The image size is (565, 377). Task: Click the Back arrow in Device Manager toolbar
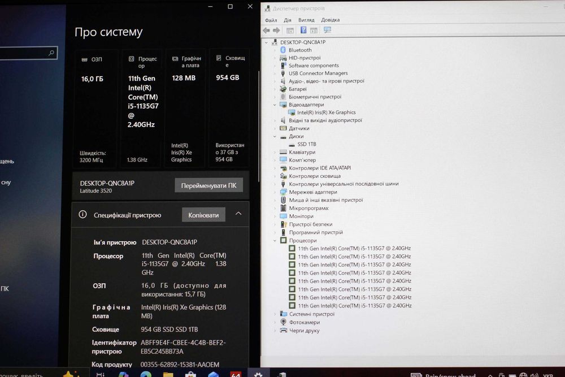pyautogui.click(x=266, y=31)
